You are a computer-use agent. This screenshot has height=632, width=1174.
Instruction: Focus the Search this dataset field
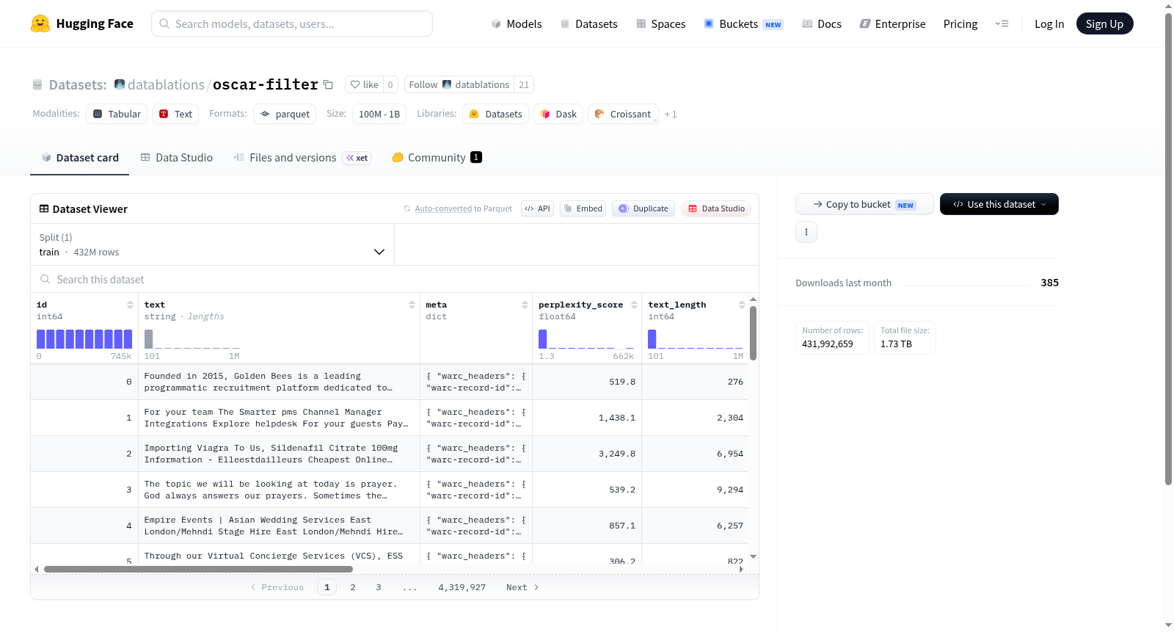pos(395,279)
